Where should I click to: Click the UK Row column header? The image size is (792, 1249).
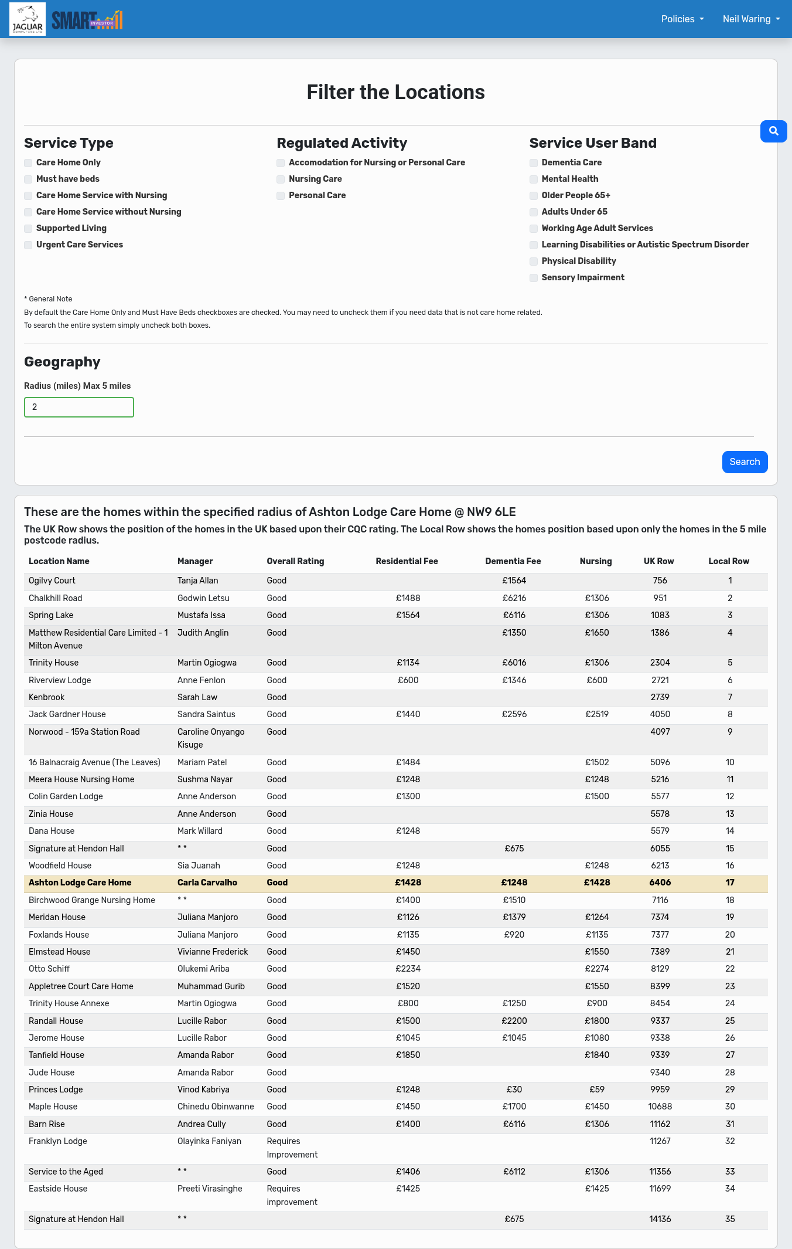pyautogui.click(x=658, y=561)
